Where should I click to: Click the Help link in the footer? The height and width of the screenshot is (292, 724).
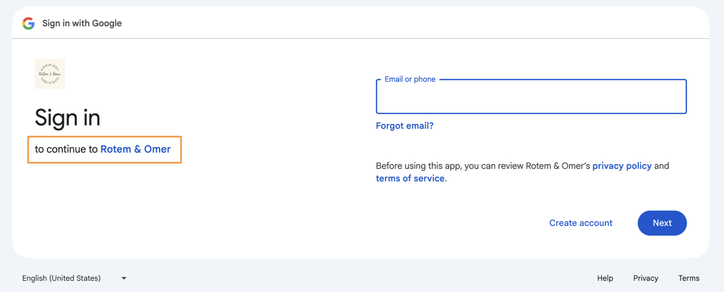(x=605, y=278)
